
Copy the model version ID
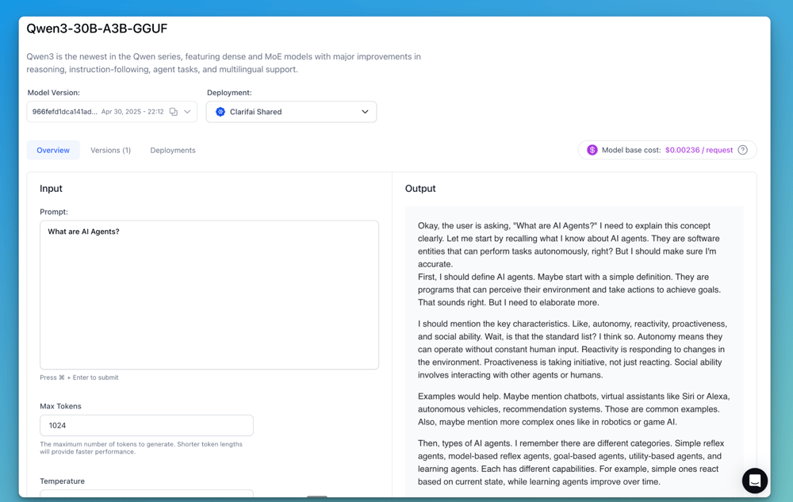point(174,112)
